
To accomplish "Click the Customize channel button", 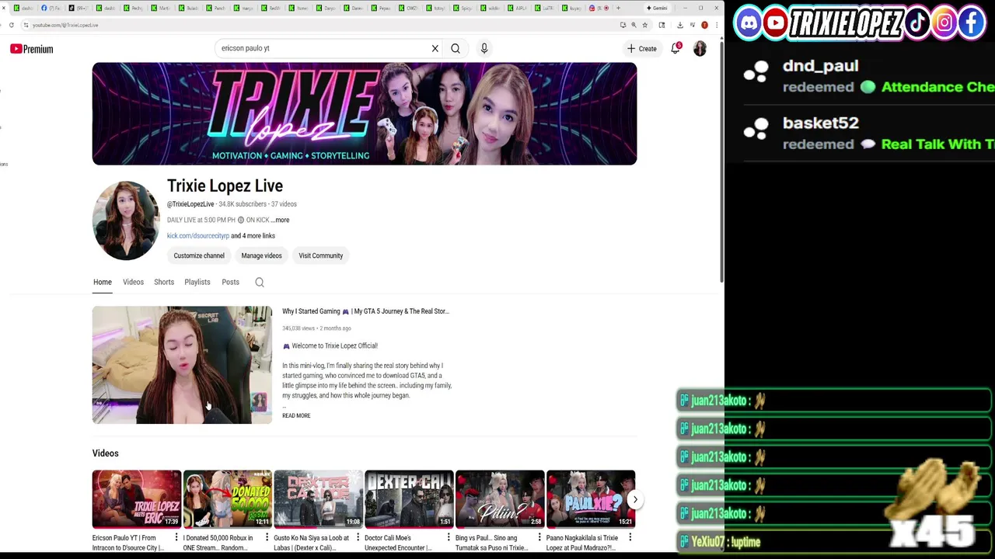I will tap(199, 255).
